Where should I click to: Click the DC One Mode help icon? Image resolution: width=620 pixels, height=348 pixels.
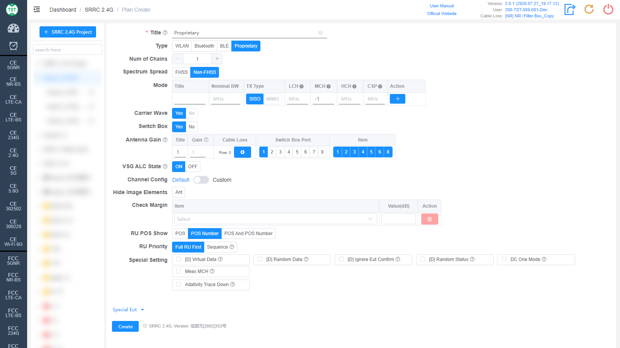[x=544, y=259]
